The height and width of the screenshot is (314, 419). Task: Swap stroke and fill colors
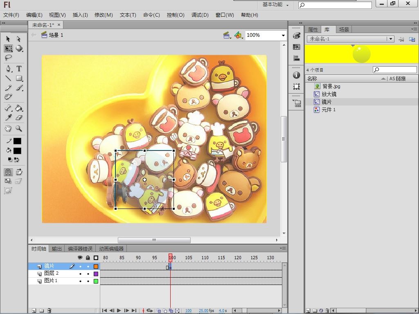click(16, 160)
